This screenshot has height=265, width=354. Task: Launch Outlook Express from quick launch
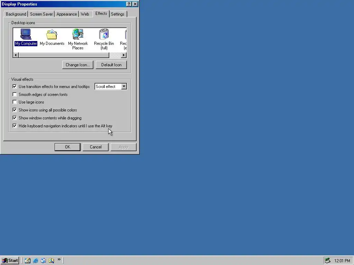[43, 261]
